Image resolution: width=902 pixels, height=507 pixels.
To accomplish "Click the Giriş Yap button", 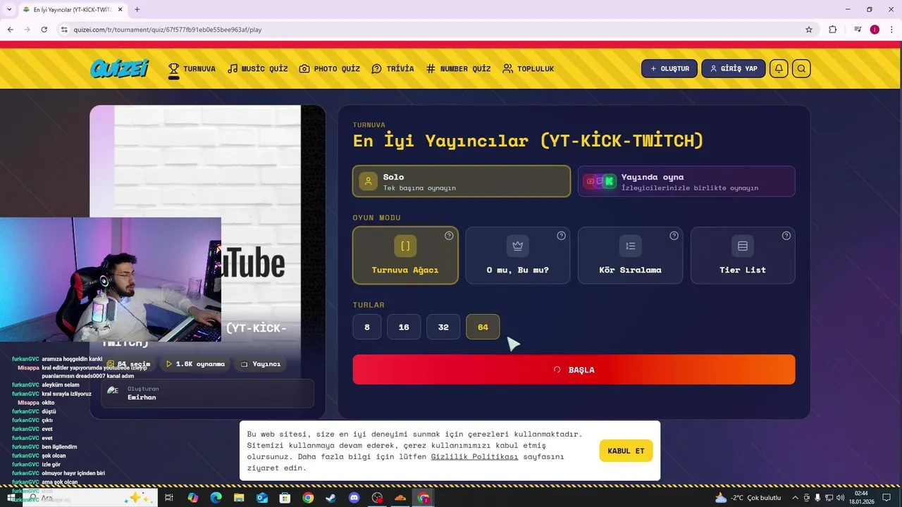I will (x=734, y=68).
